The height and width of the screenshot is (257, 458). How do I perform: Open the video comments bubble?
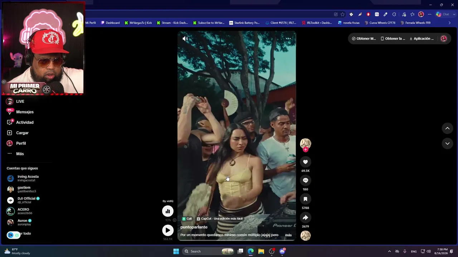coord(305,181)
